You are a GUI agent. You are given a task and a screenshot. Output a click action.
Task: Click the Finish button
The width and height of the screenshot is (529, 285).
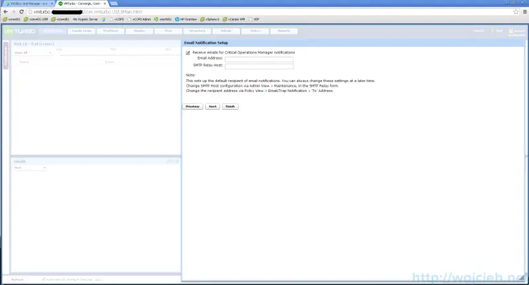(x=230, y=106)
